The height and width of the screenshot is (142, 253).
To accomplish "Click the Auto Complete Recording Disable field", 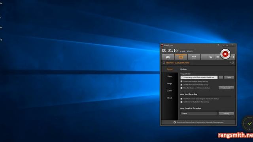I will 199,113.
